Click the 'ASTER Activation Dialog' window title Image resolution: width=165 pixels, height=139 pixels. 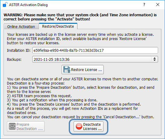[28, 5]
